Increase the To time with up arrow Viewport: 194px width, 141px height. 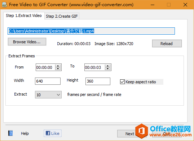coord(107,66)
